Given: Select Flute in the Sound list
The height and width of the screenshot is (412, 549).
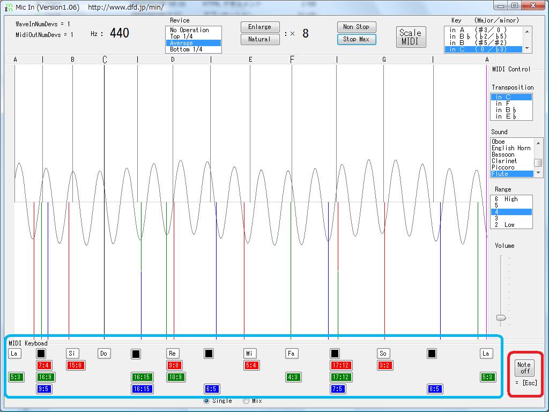Looking at the screenshot, I should 512,174.
